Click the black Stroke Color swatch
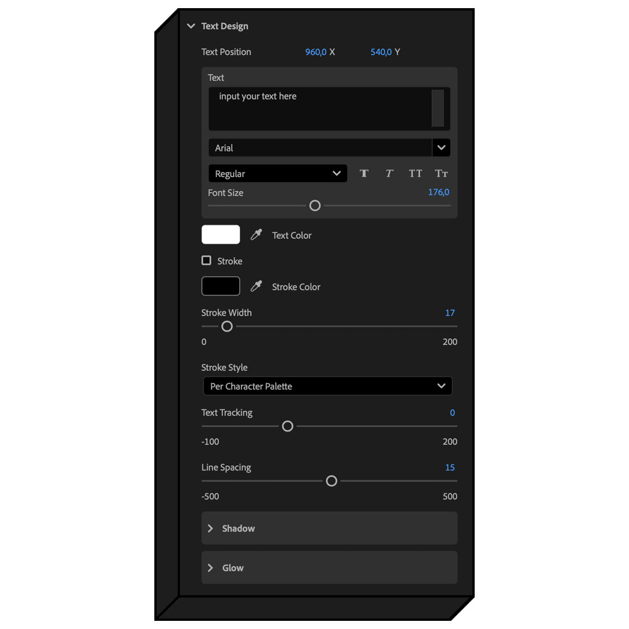 [x=221, y=286]
